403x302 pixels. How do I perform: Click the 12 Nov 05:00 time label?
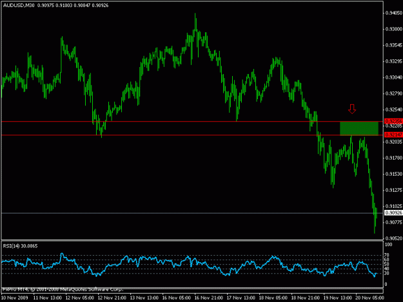pos(80,298)
